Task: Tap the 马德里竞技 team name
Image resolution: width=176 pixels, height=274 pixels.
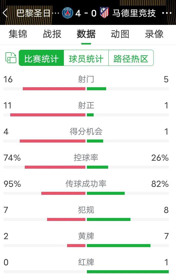Action: click(134, 13)
